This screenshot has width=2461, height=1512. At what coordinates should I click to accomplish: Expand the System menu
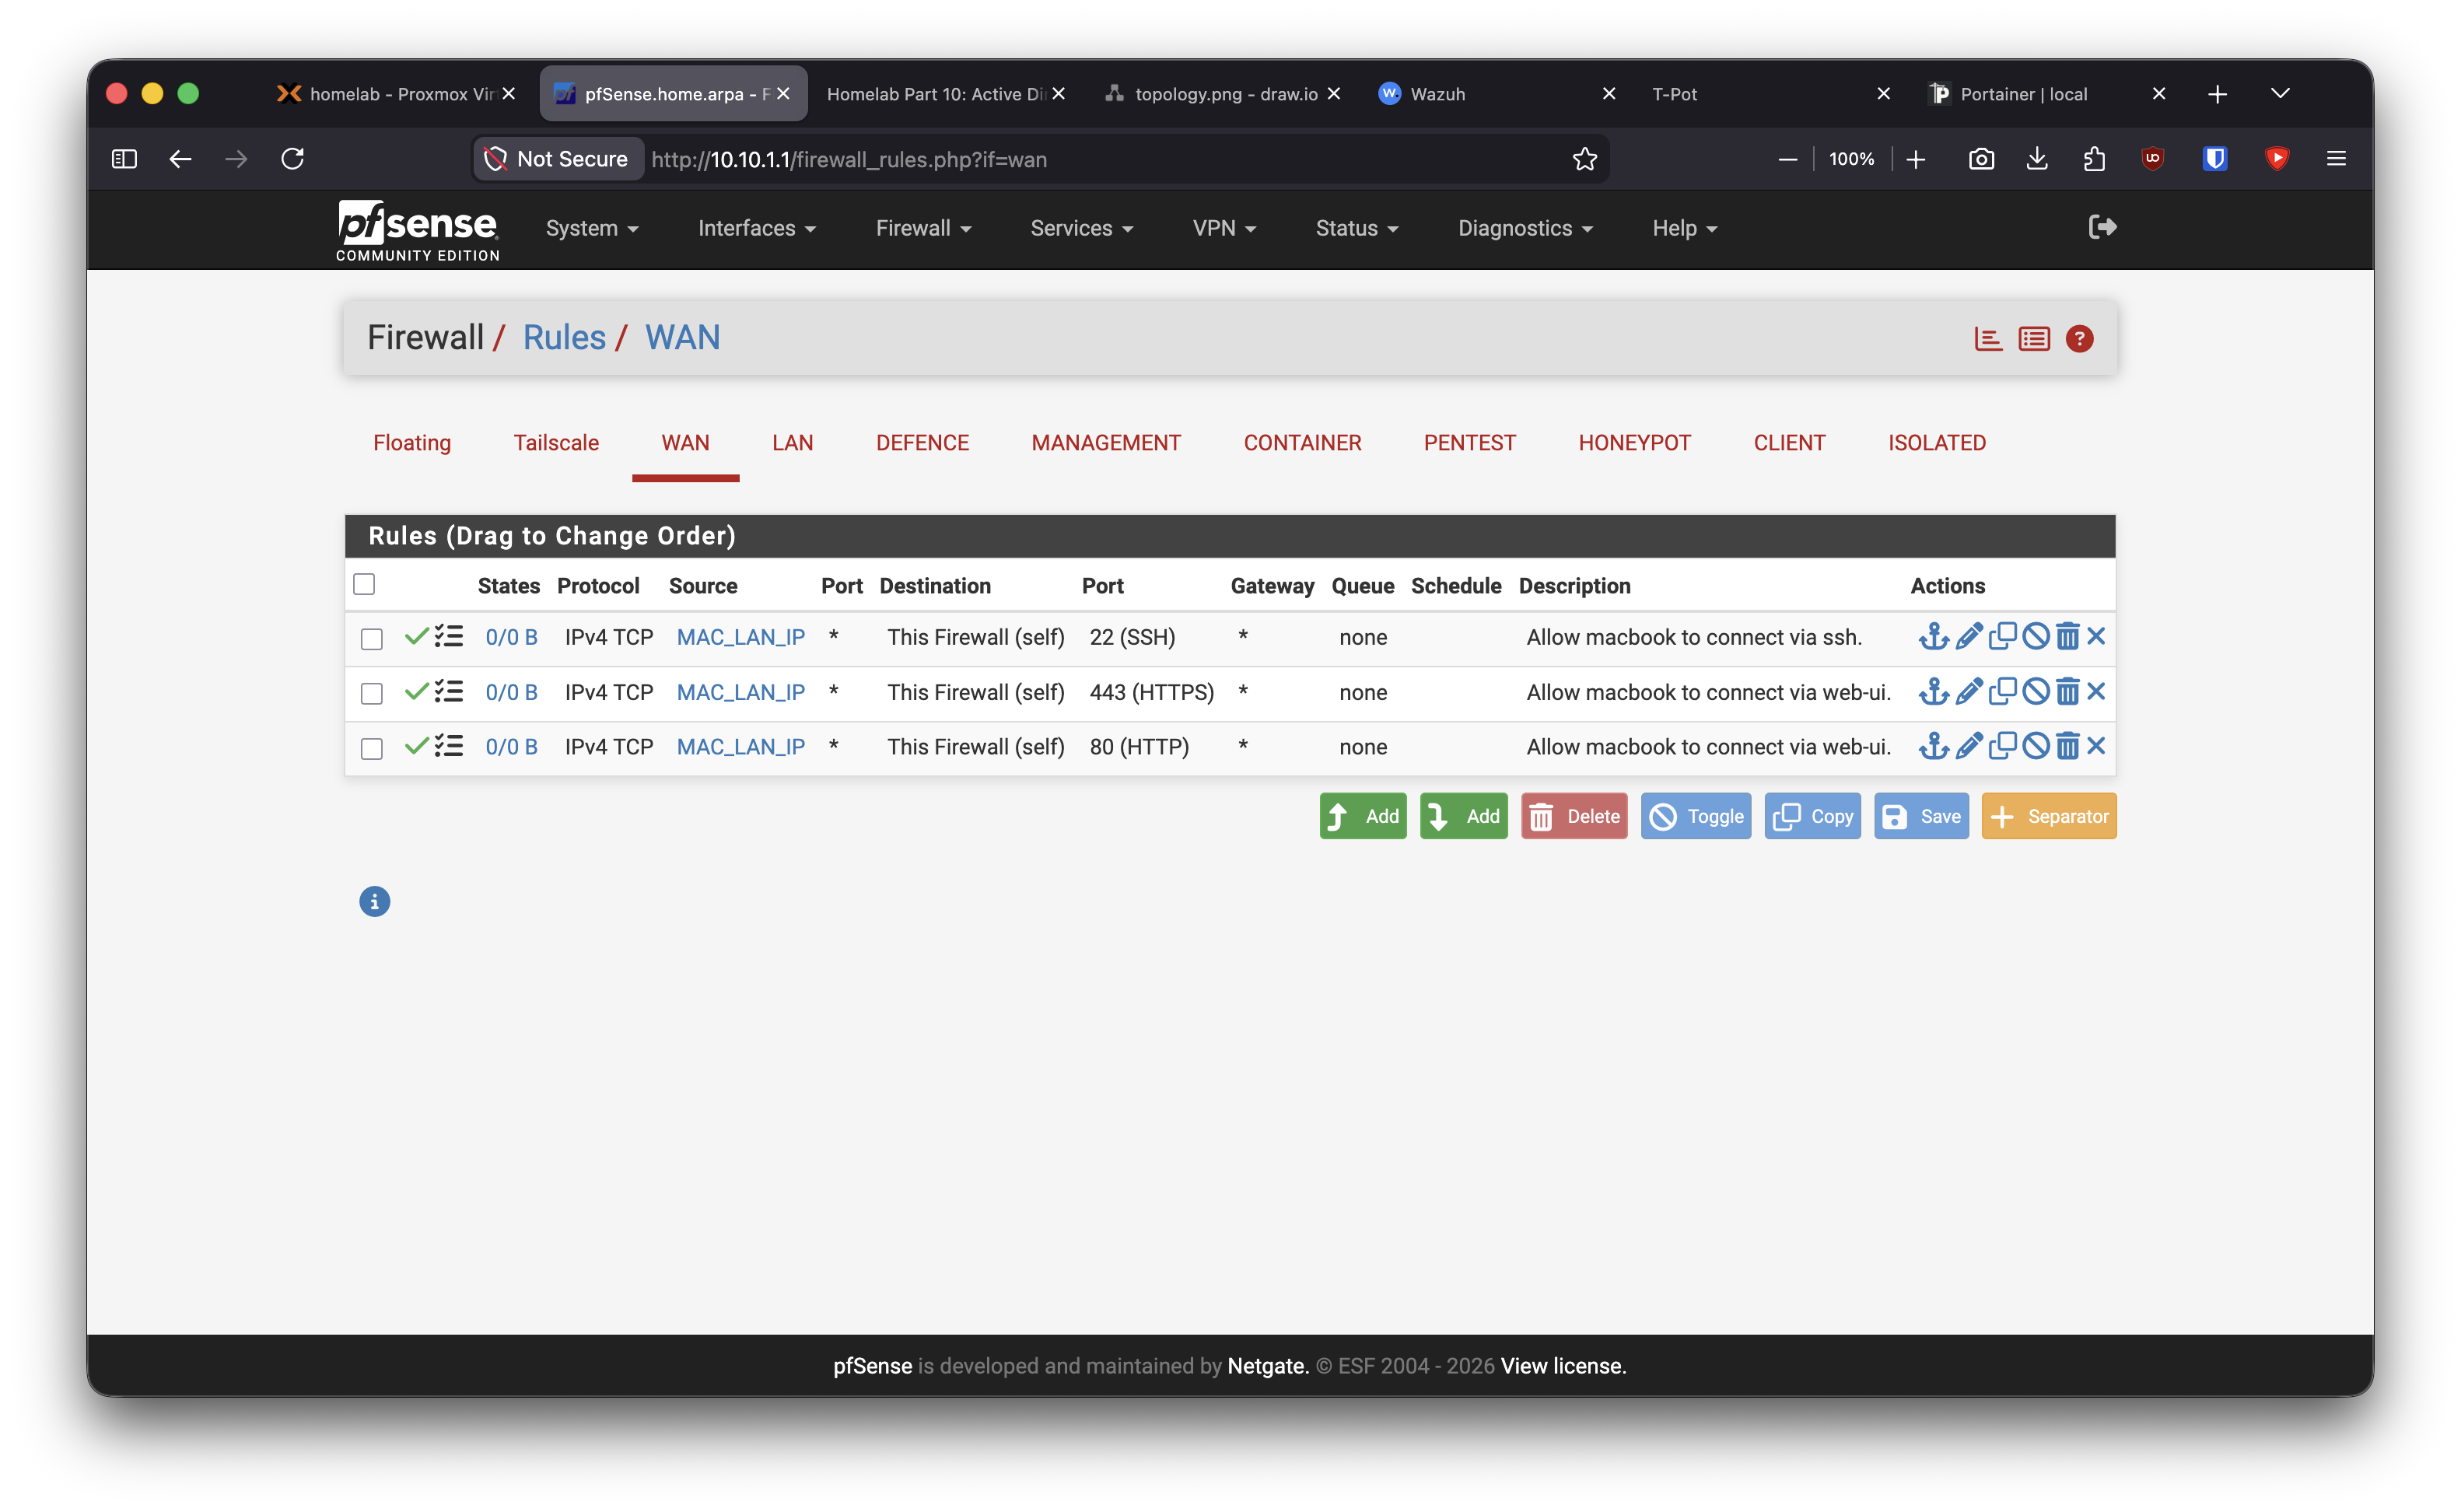click(592, 228)
